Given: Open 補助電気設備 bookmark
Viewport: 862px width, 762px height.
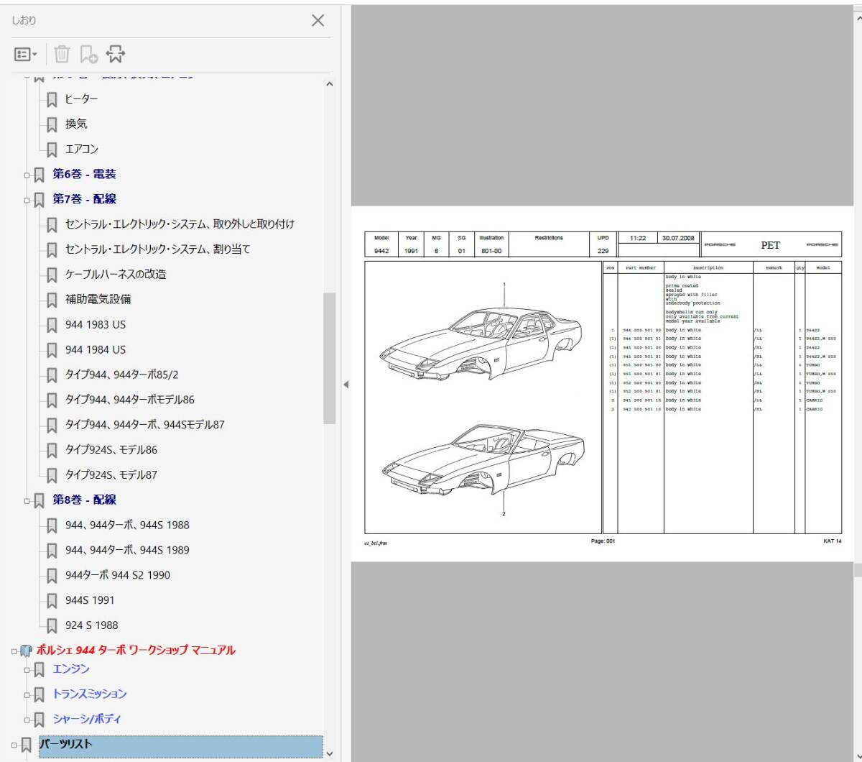Looking at the screenshot, I should [98, 299].
